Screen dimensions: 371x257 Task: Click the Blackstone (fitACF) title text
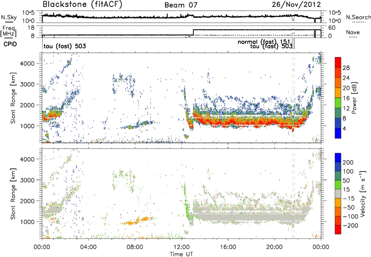[82, 5]
